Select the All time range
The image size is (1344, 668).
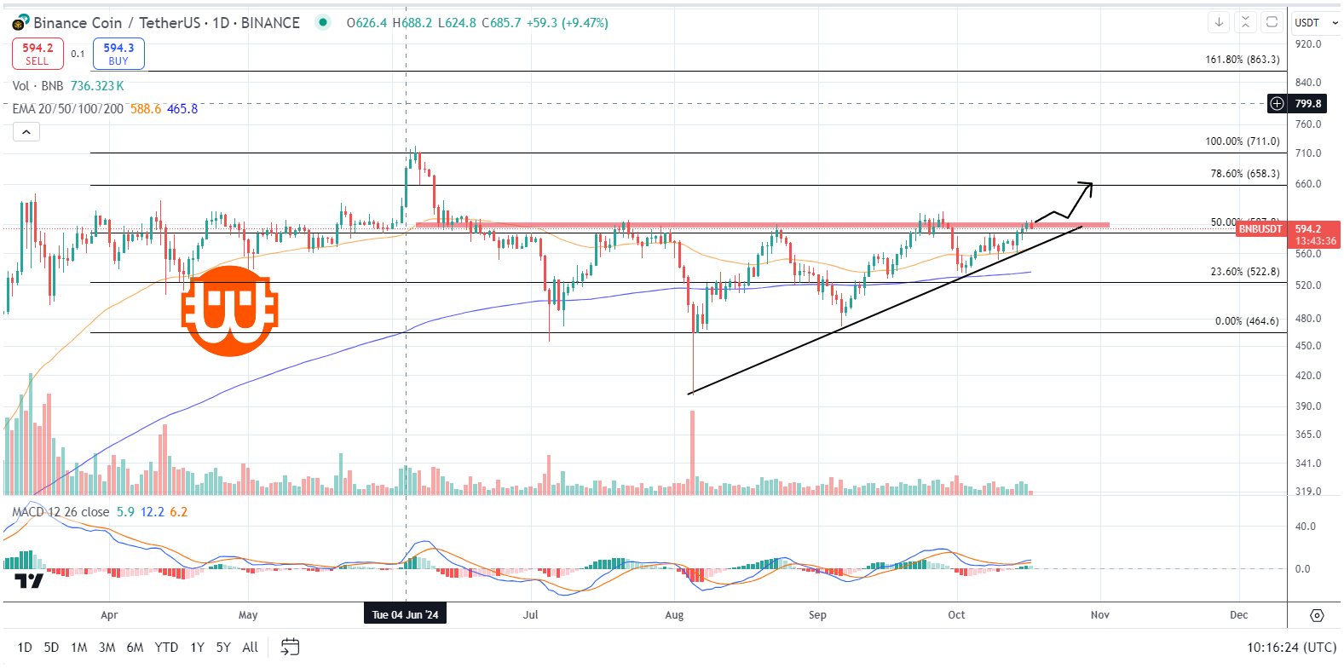(x=250, y=648)
